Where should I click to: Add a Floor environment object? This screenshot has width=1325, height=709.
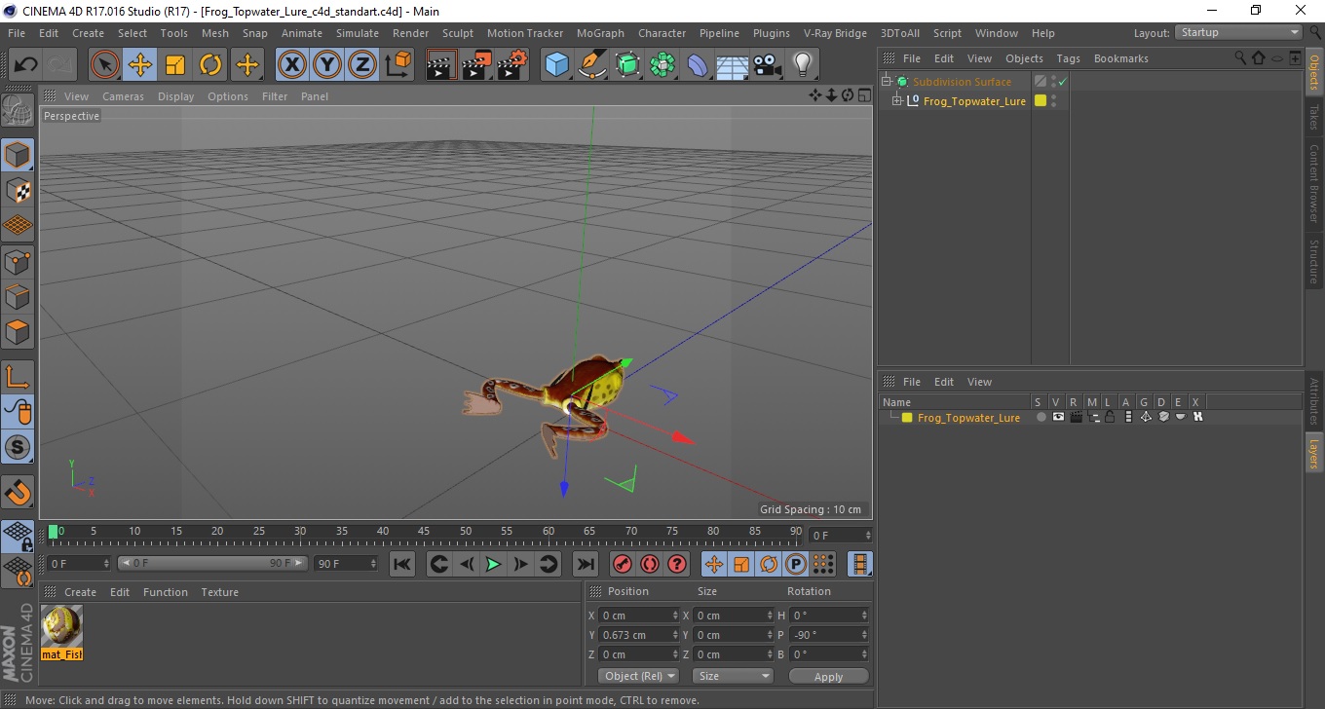(733, 65)
